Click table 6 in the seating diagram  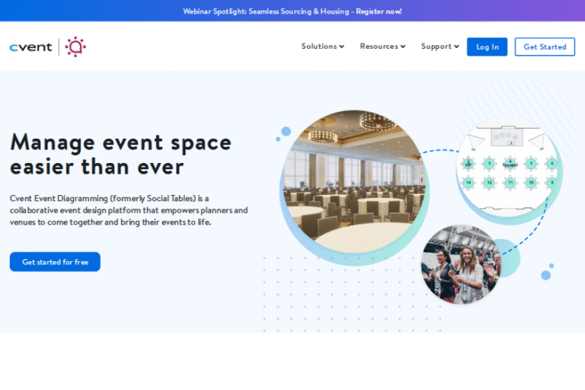point(551,164)
